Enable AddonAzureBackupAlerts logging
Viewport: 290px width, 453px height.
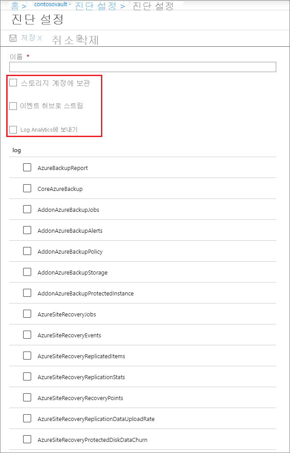[27, 230]
